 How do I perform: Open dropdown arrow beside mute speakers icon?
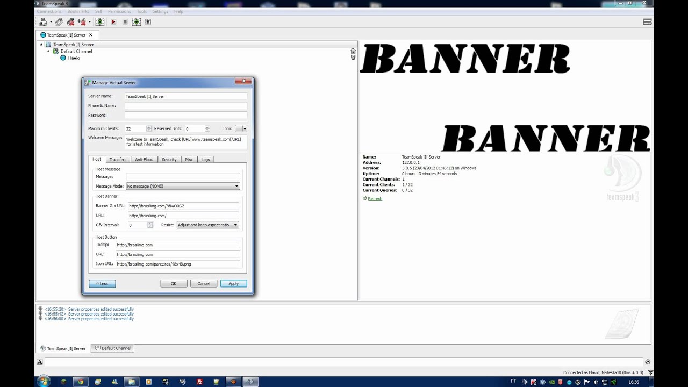point(89,22)
